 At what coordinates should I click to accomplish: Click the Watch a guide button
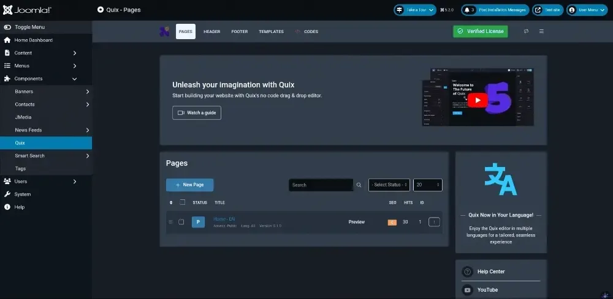point(197,113)
